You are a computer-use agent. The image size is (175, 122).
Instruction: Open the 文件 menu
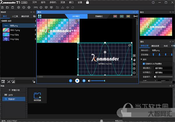click(34, 2)
